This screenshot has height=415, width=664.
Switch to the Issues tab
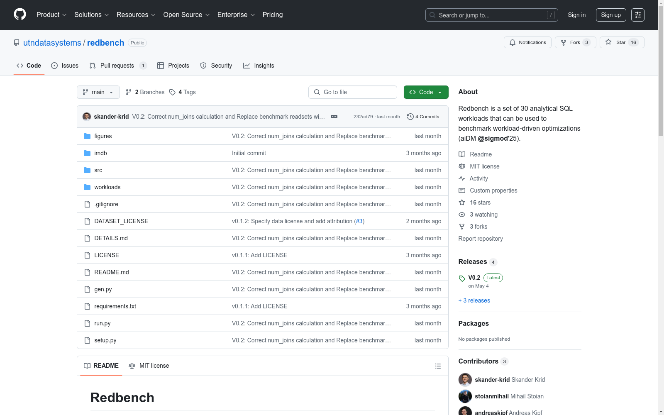click(x=65, y=66)
